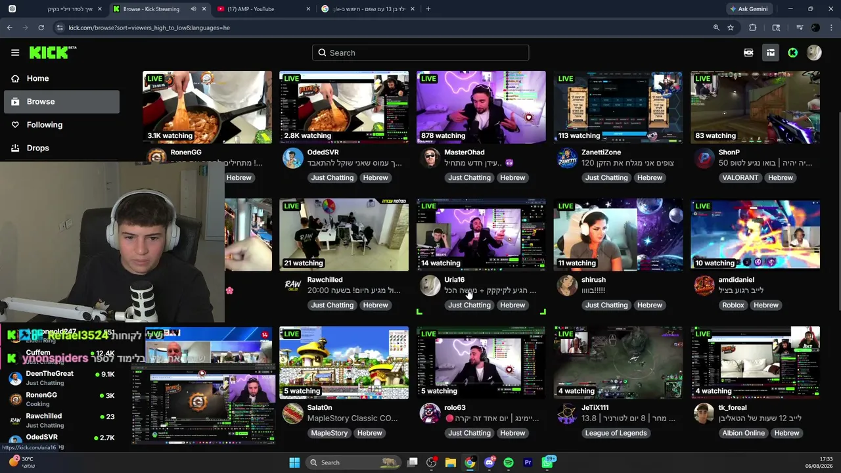Click the address bar URL
This screenshot has height=473, width=841.
pyautogui.click(x=149, y=28)
